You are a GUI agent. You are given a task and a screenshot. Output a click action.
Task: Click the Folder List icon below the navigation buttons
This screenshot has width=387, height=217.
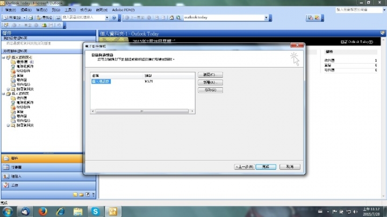pyautogui.click(x=81, y=194)
